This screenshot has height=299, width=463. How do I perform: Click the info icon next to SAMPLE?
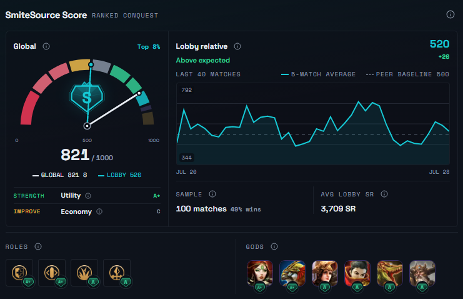212,194
